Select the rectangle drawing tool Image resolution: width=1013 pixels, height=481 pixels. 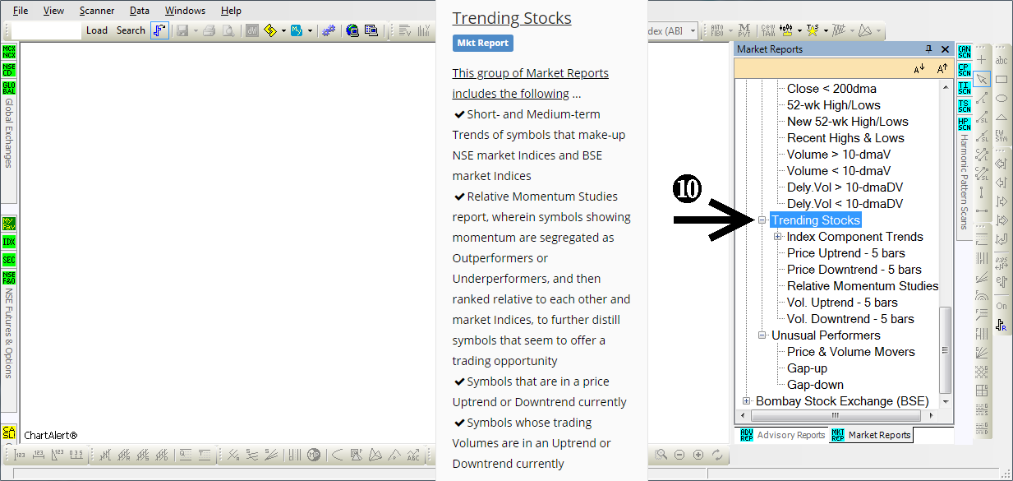pos(1001,79)
